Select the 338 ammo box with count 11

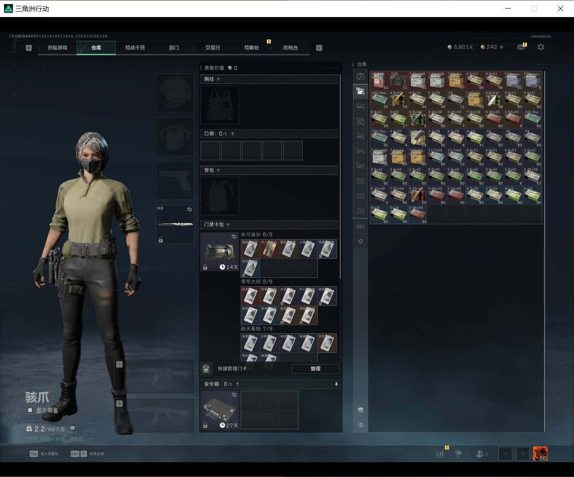[398, 80]
